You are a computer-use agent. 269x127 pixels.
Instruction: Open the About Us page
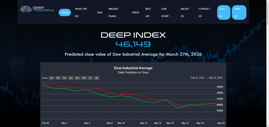pyautogui.click(x=185, y=13)
